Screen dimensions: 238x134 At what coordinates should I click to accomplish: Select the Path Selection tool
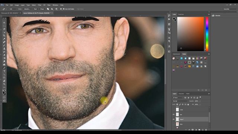point(4,74)
